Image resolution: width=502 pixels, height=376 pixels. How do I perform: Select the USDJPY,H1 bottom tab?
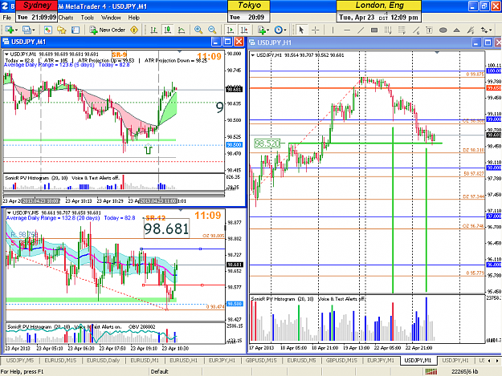pos(455,360)
